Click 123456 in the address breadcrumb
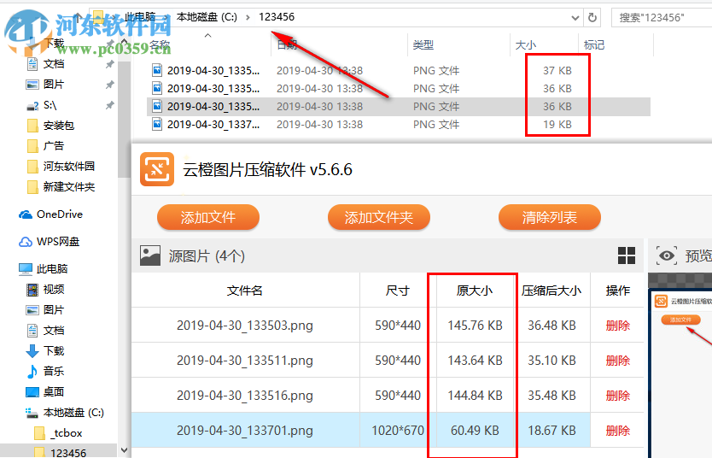The width and height of the screenshot is (712, 458). tap(277, 17)
